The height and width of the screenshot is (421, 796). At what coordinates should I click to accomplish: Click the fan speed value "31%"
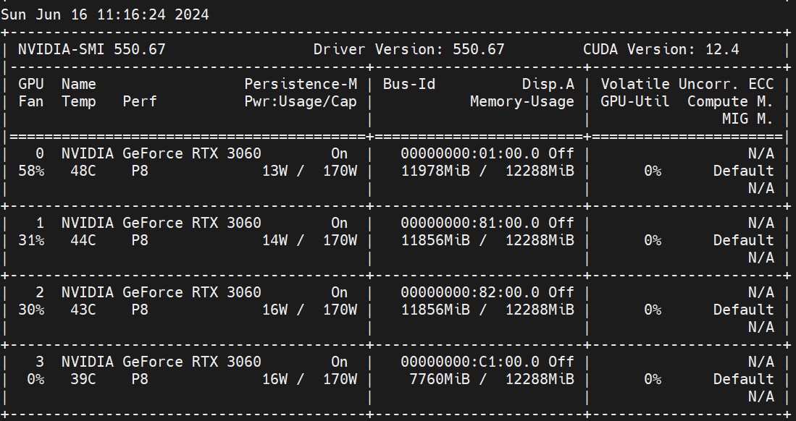[x=31, y=240]
